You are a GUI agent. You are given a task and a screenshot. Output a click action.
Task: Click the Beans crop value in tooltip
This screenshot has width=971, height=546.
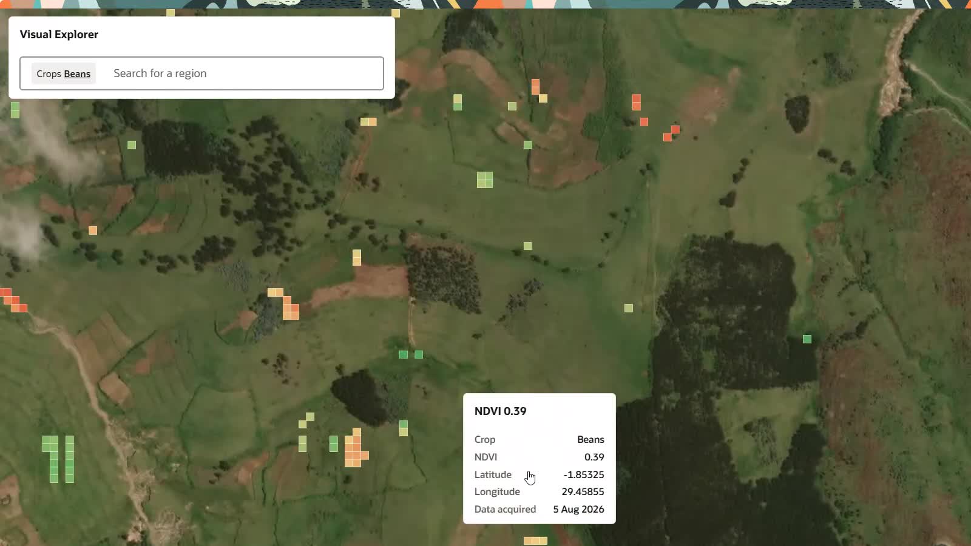(x=590, y=439)
